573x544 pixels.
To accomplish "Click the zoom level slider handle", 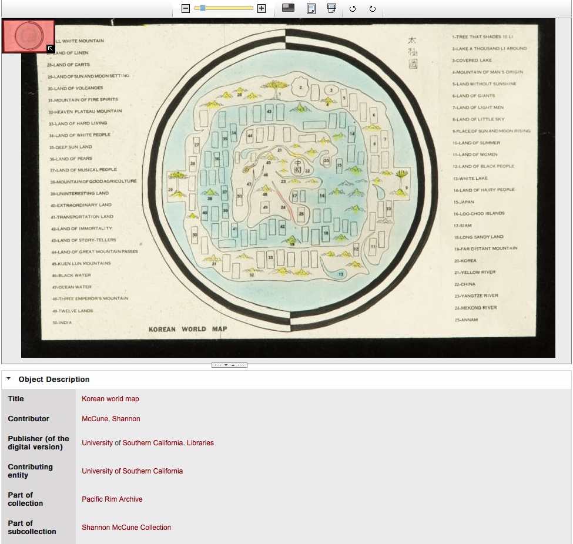I will [203, 8].
